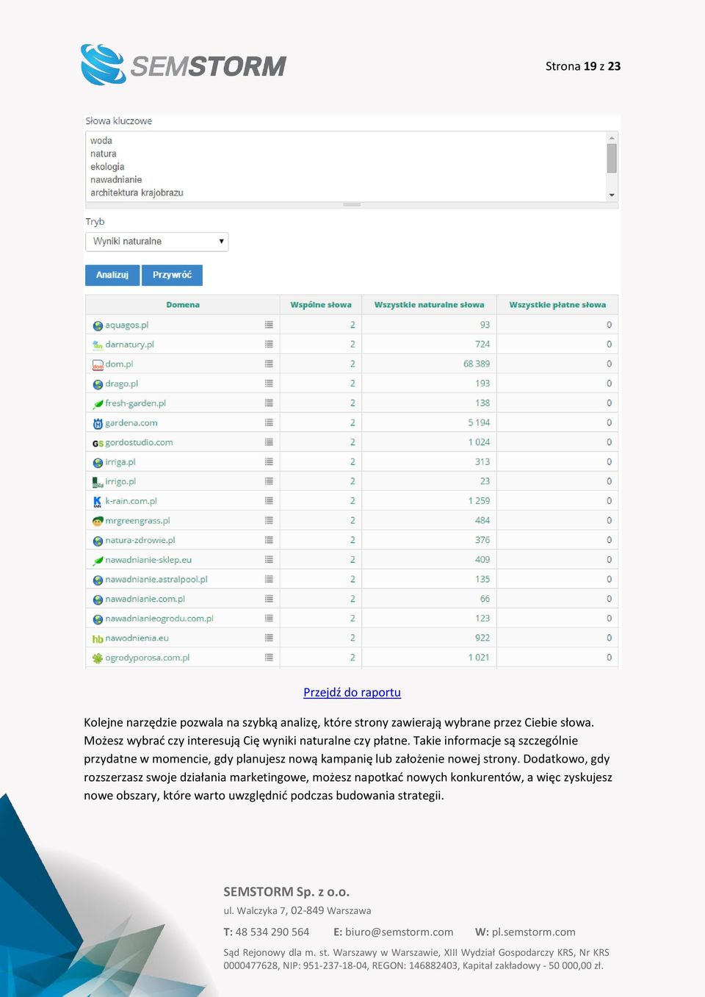Click list icon in nawadnianie.com.pl row

pos(269,599)
